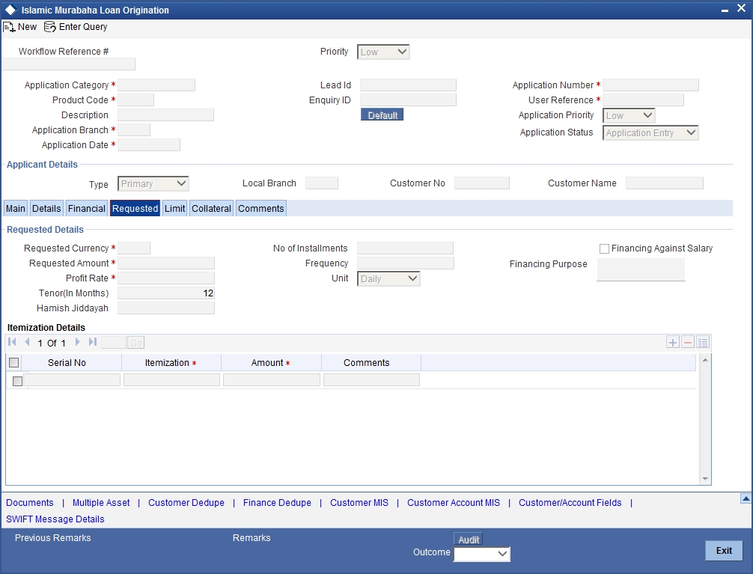The height and width of the screenshot is (574, 753).
Task: Open the Comments tab
Action: click(261, 209)
